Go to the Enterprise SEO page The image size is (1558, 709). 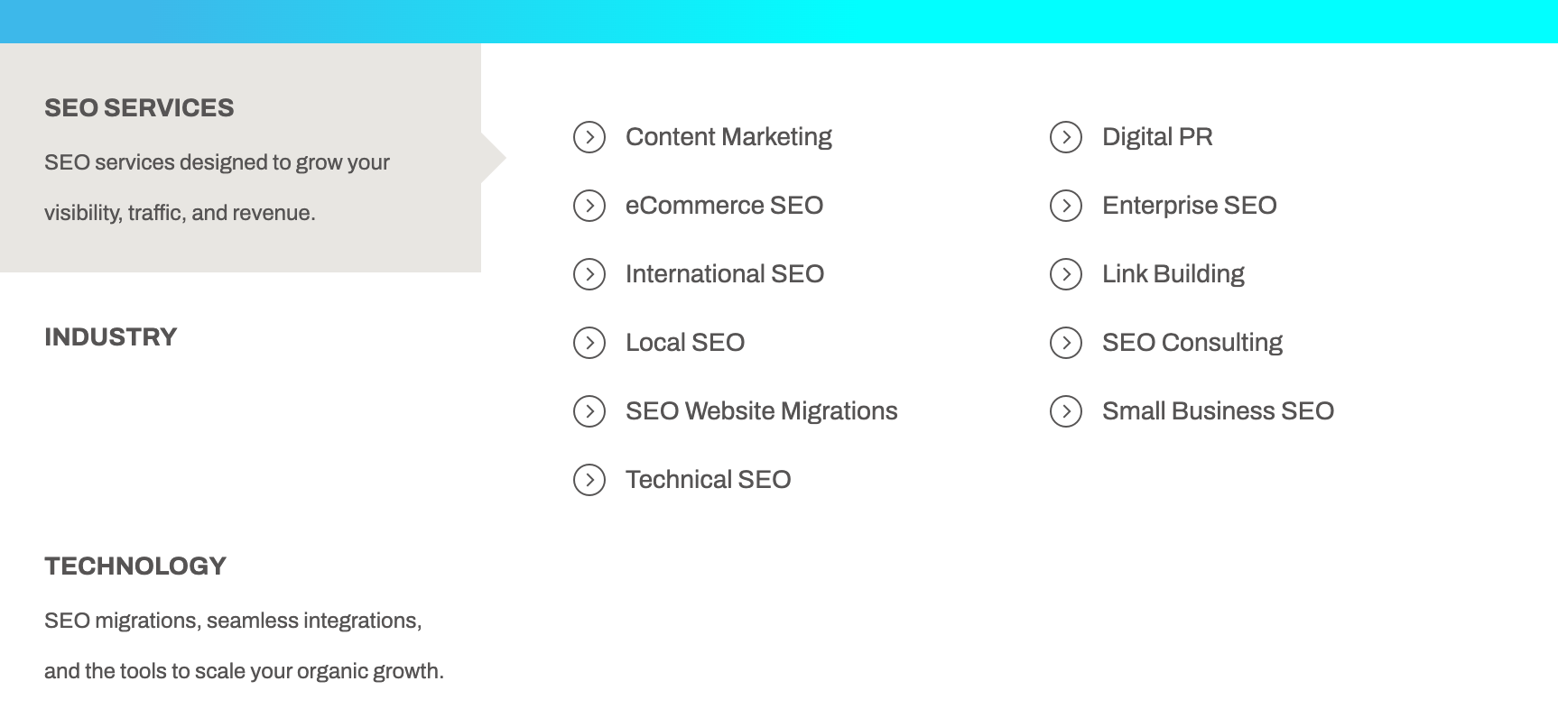point(1189,206)
